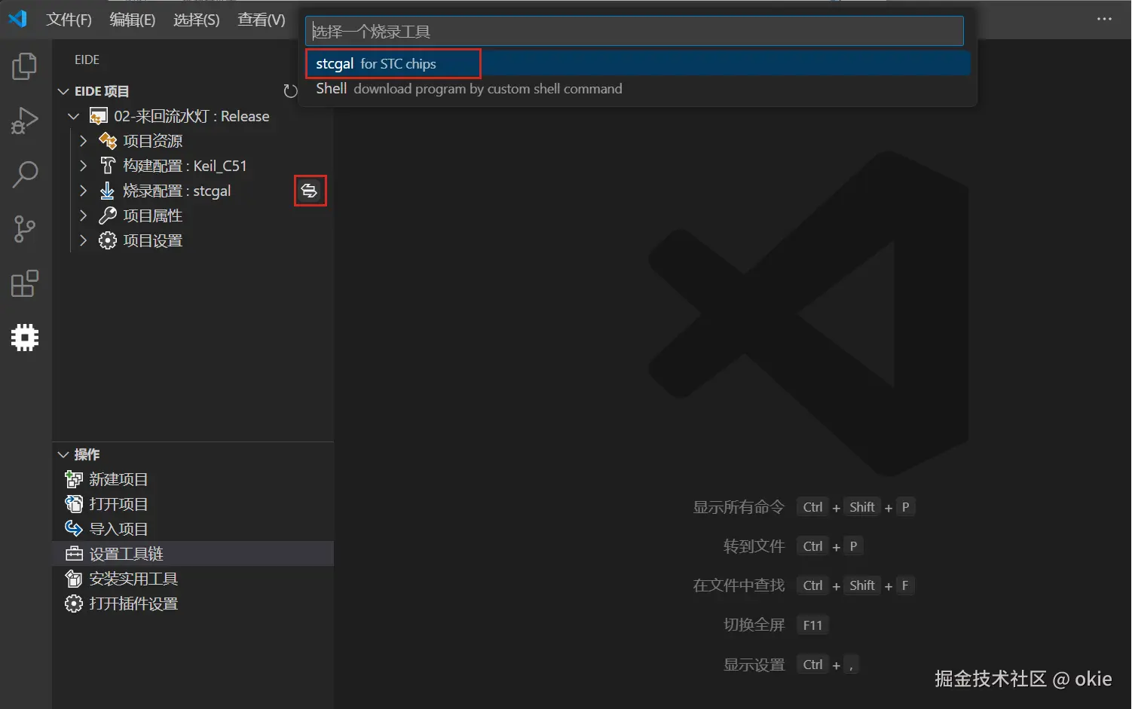Viewport: 1132px width, 709px height.
Task: Refresh the EIDE project list
Action: 290,91
